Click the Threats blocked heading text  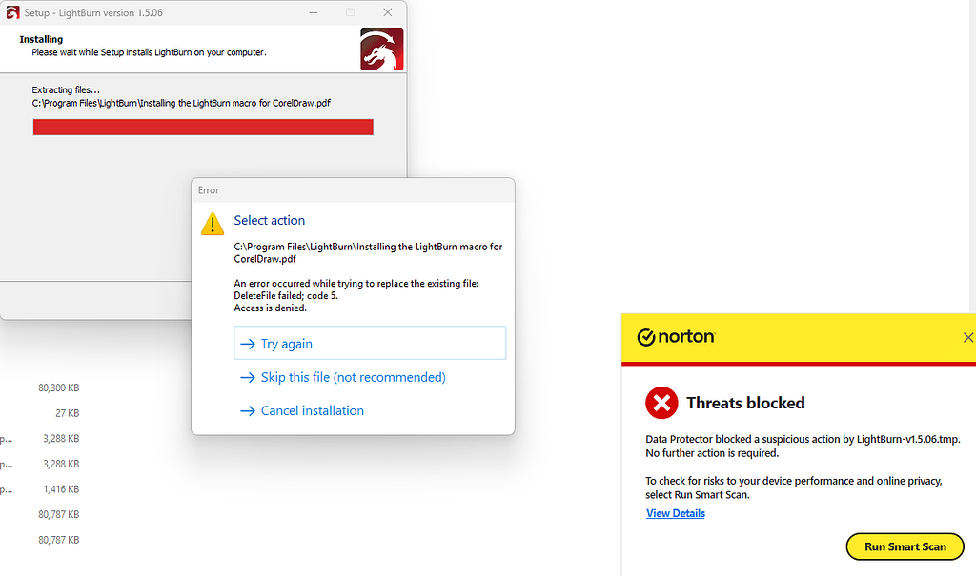coord(745,403)
